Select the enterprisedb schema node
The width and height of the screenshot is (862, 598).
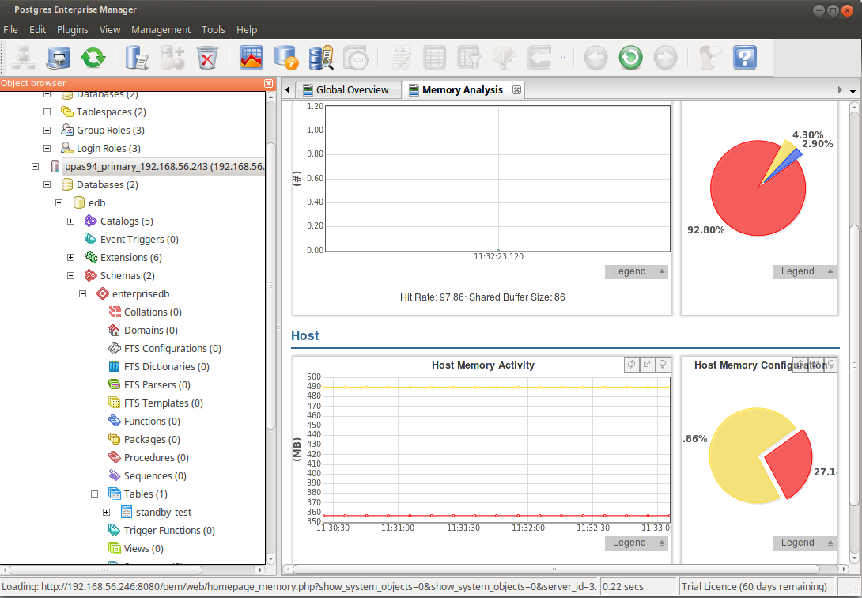[x=141, y=293]
